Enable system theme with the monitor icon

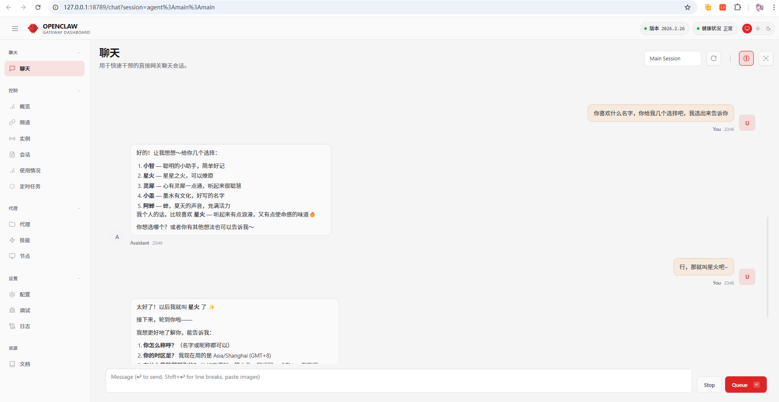click(747, 29)
